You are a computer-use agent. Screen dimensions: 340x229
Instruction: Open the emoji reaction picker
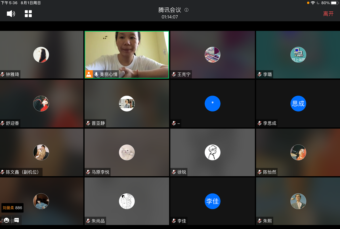[x=7, y=220]
